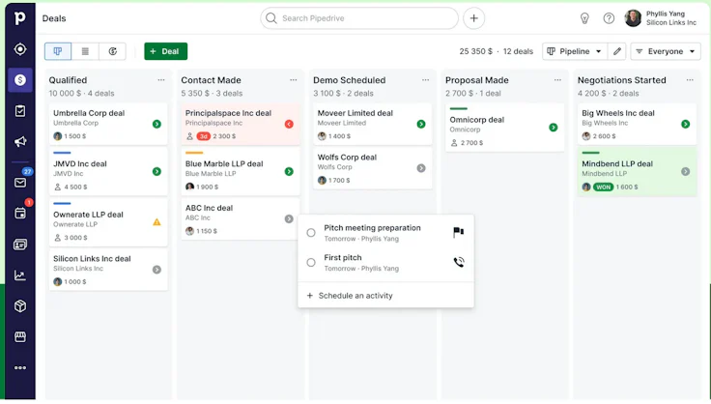
Task: Open Campaigns megaphone icon in sidebar
Action: point(20,142)
